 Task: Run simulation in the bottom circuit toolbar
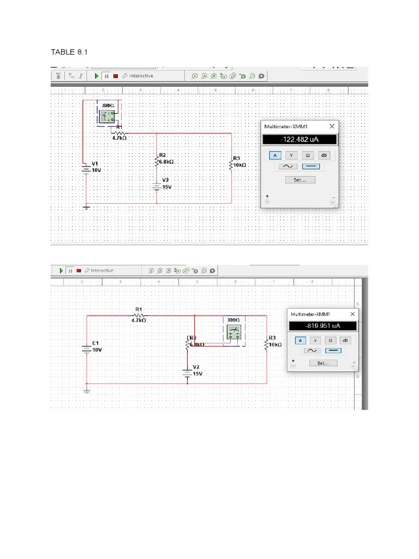pyautogui.click(x=61, y=271)
